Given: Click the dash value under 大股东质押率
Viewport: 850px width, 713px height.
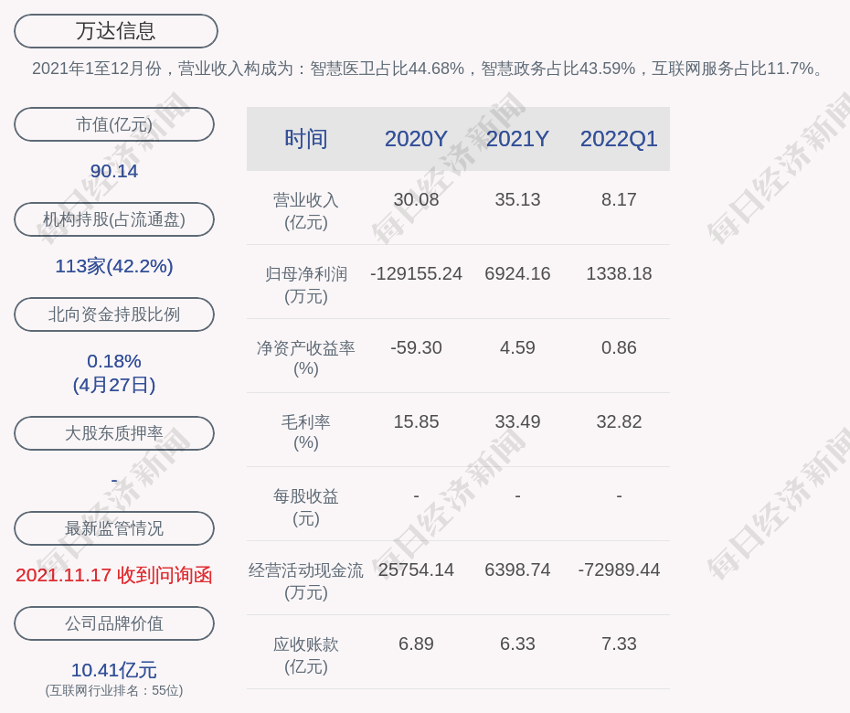Looking at the screenshot, I should pos(114,480).
